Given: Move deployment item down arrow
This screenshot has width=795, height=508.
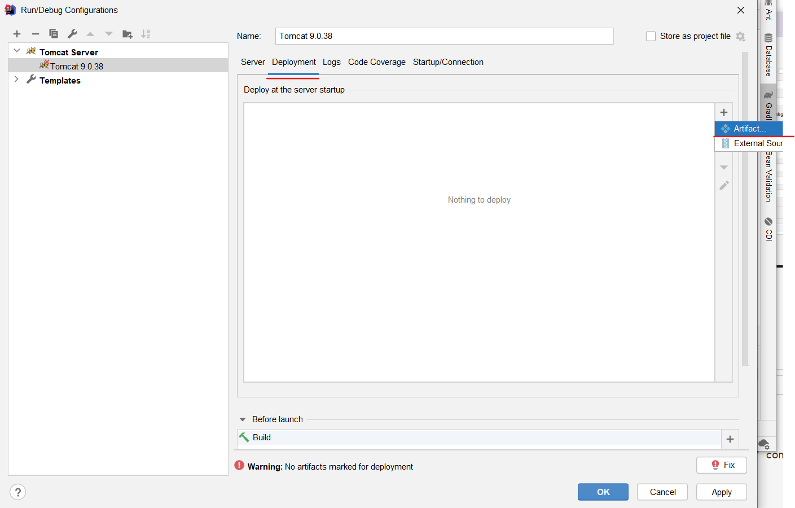Looking at the screenshot, I should (x=724, y=168).
